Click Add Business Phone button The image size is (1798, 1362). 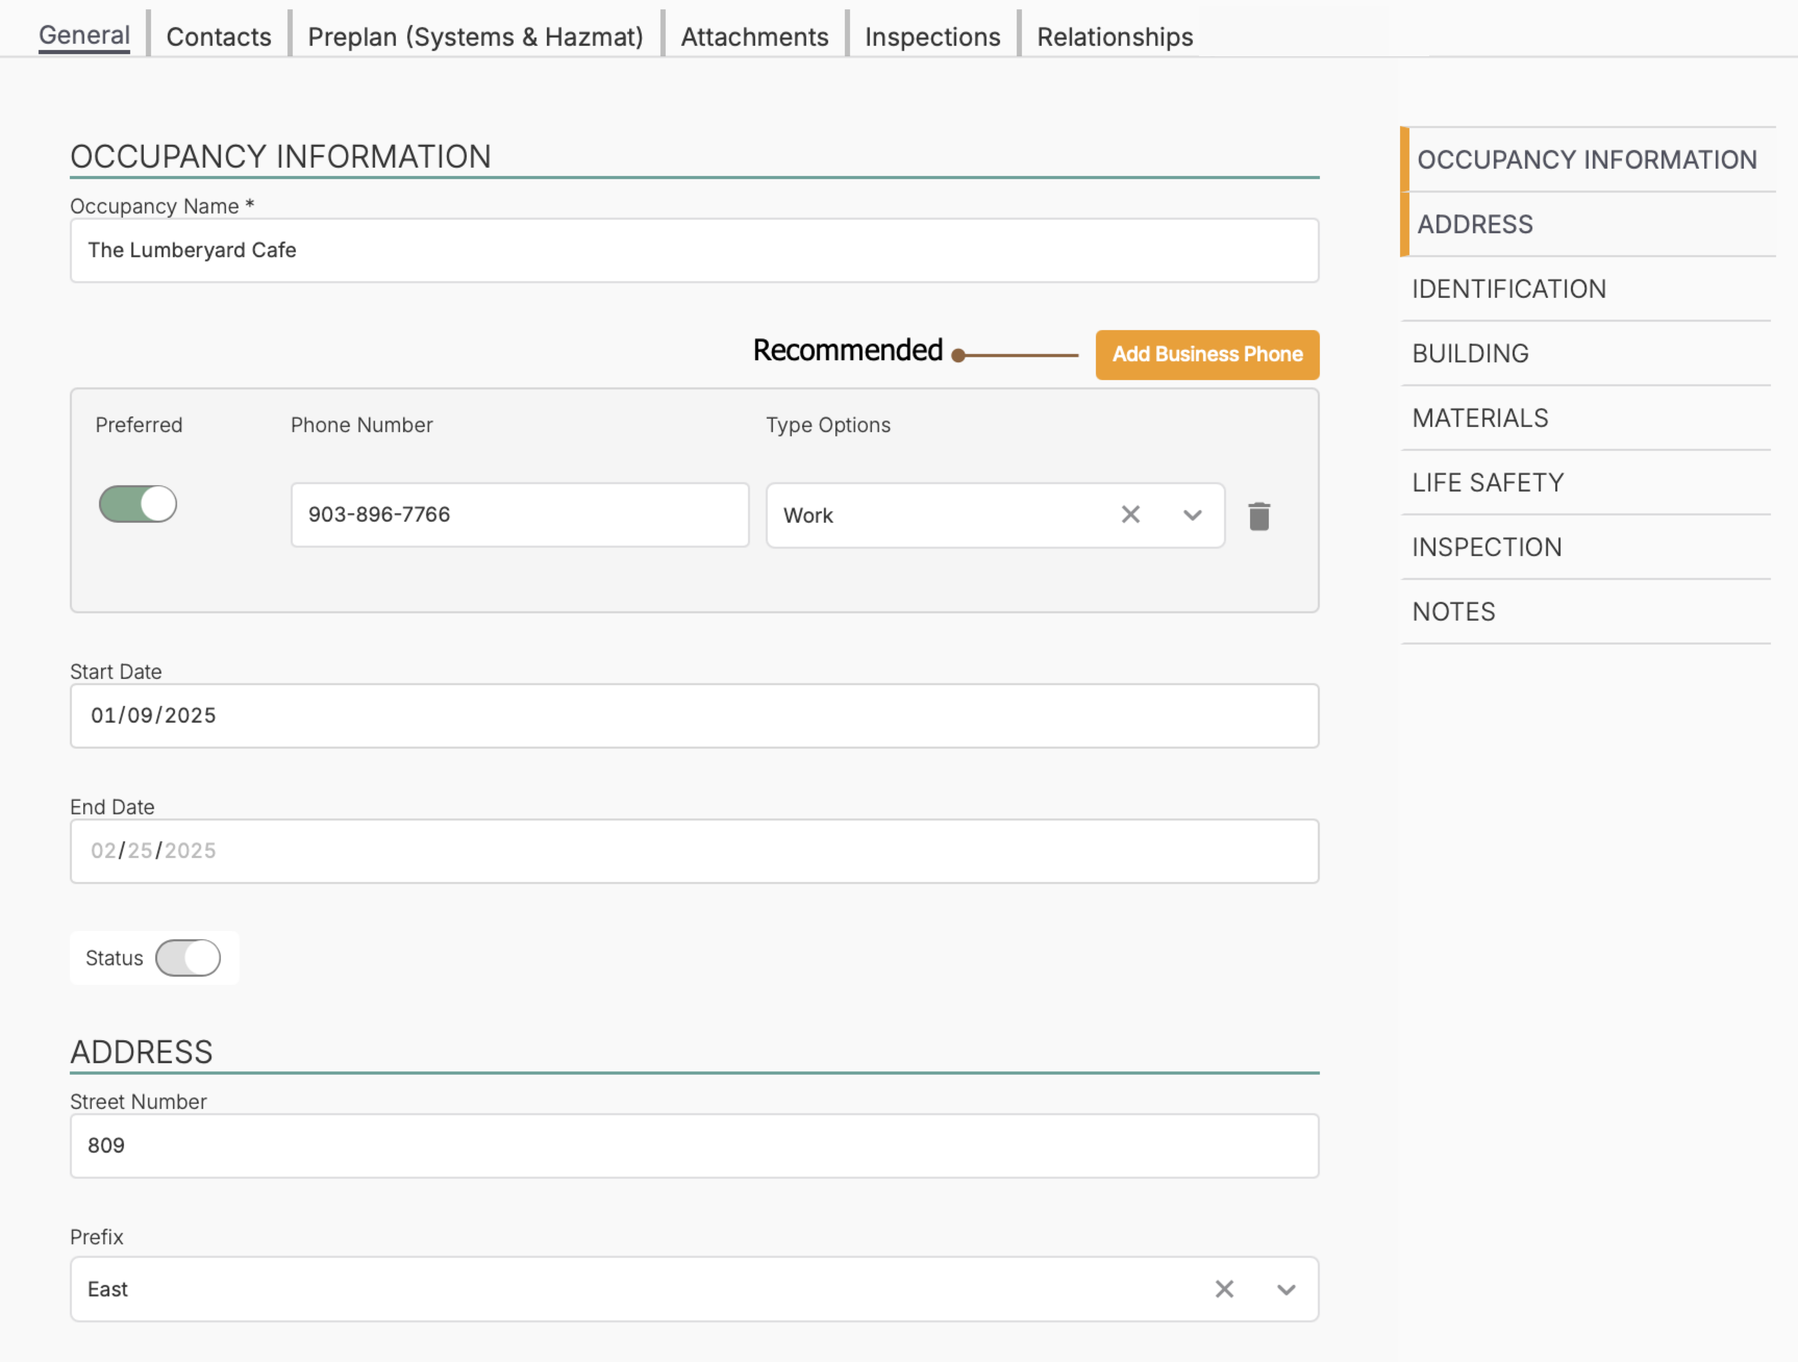(1206, 355)
